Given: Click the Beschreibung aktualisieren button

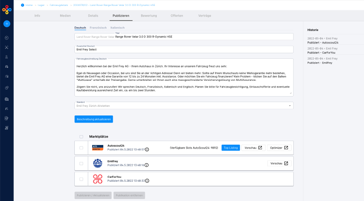Looking at the screenshot, I should [94, 119].
